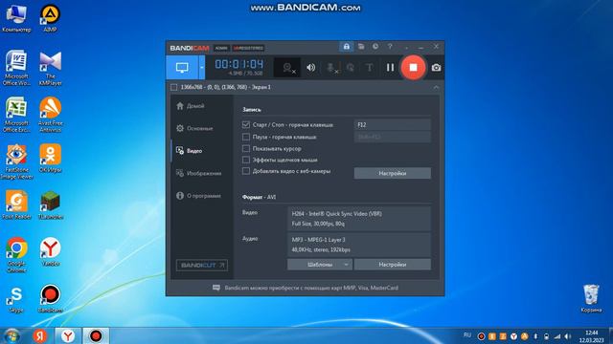Click the ADMIN badge
The width and height of the screenshot is (613, 344).
coord(221,48)
